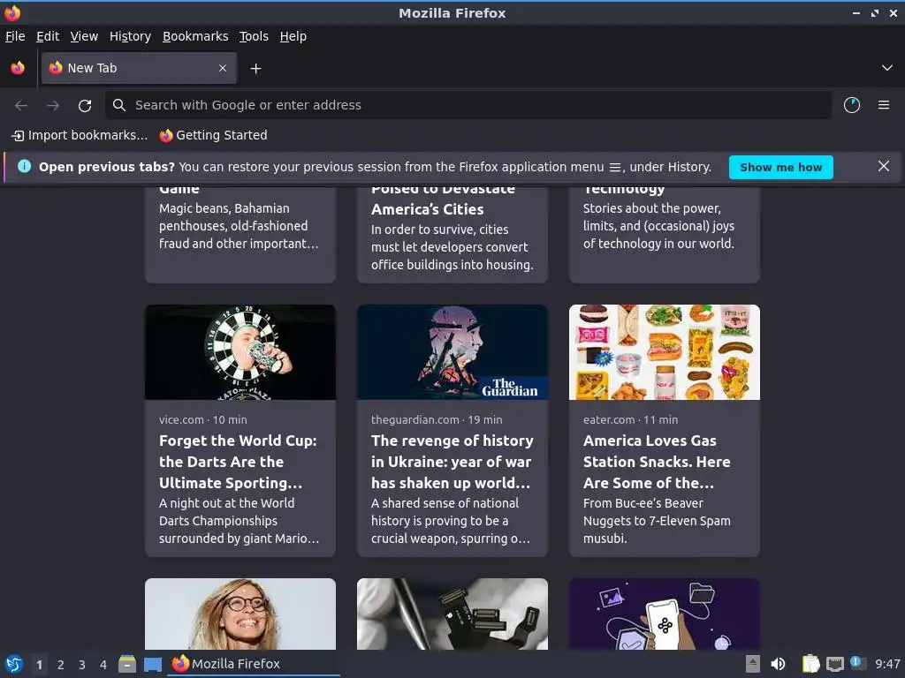905x678 pixels.
Task: Click the search magnifier icon in address bar
Action: (x=119, y=105)
